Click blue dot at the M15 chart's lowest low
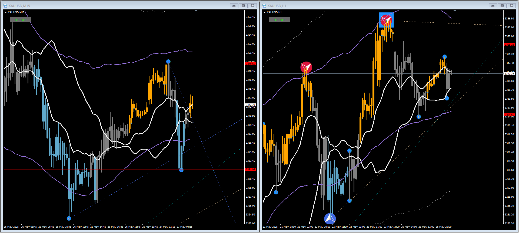The image size is (519, 233). [69, 218]
